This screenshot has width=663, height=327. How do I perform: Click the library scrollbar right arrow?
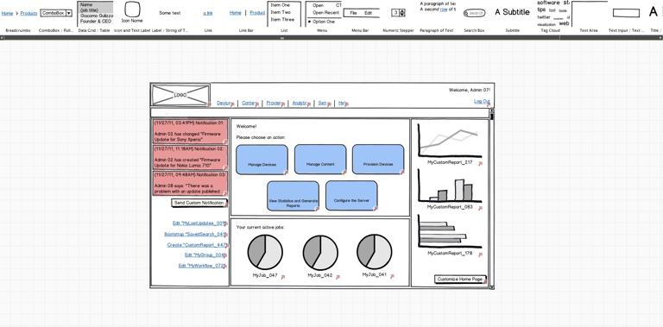click(660, 38)
